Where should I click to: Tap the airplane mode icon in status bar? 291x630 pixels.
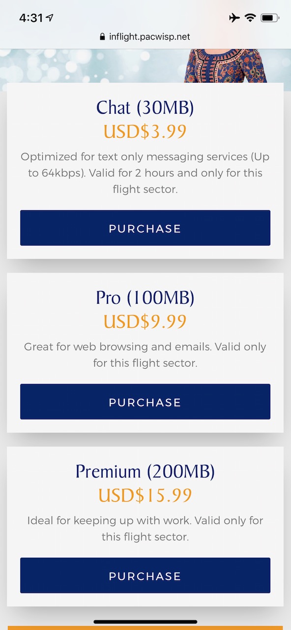[234, 18]
